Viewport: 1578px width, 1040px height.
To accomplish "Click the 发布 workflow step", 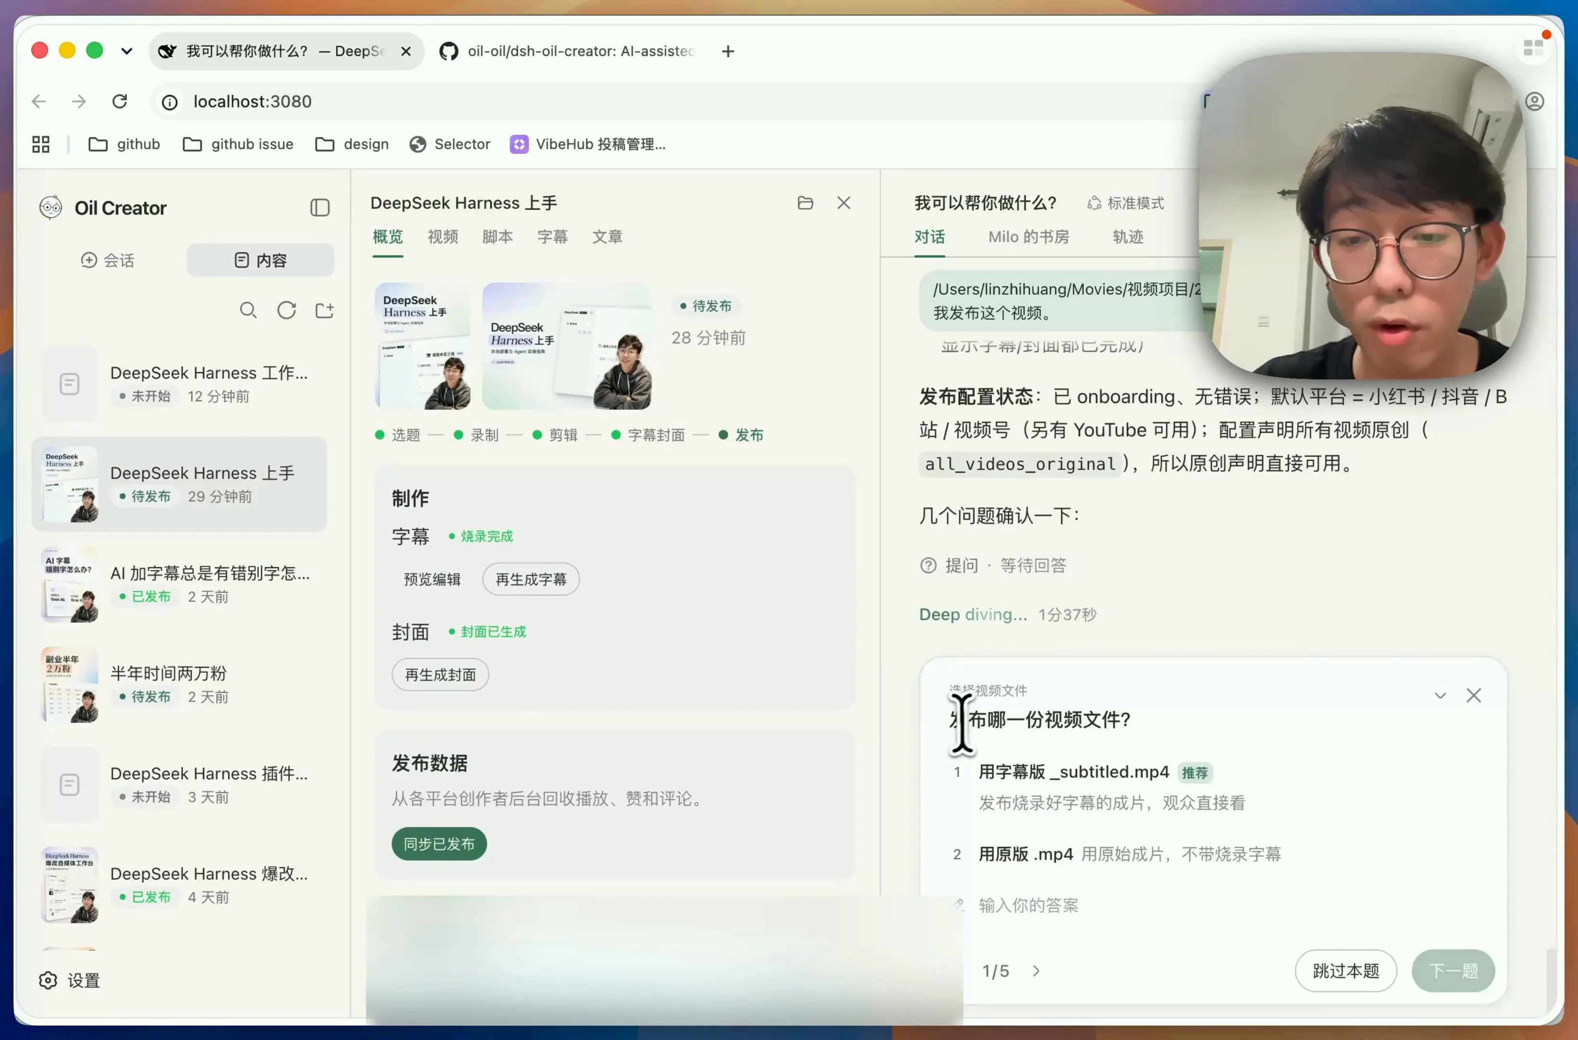I will (x=741, y=435).
